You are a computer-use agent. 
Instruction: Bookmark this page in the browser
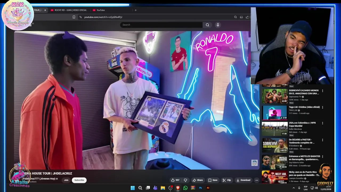click(x=74, y=17)
